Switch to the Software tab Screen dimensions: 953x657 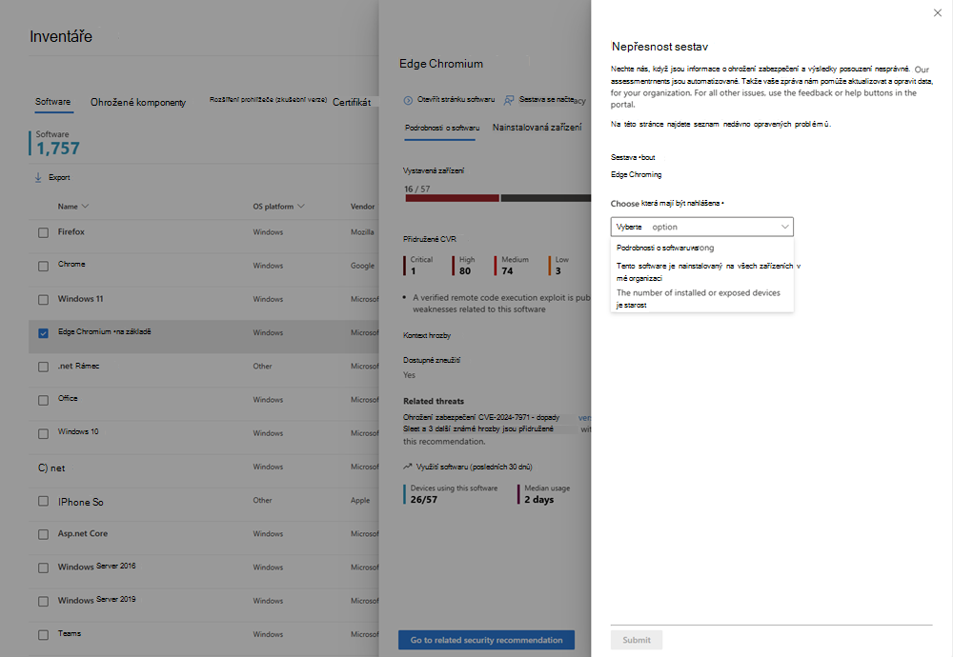click(52, 102)
